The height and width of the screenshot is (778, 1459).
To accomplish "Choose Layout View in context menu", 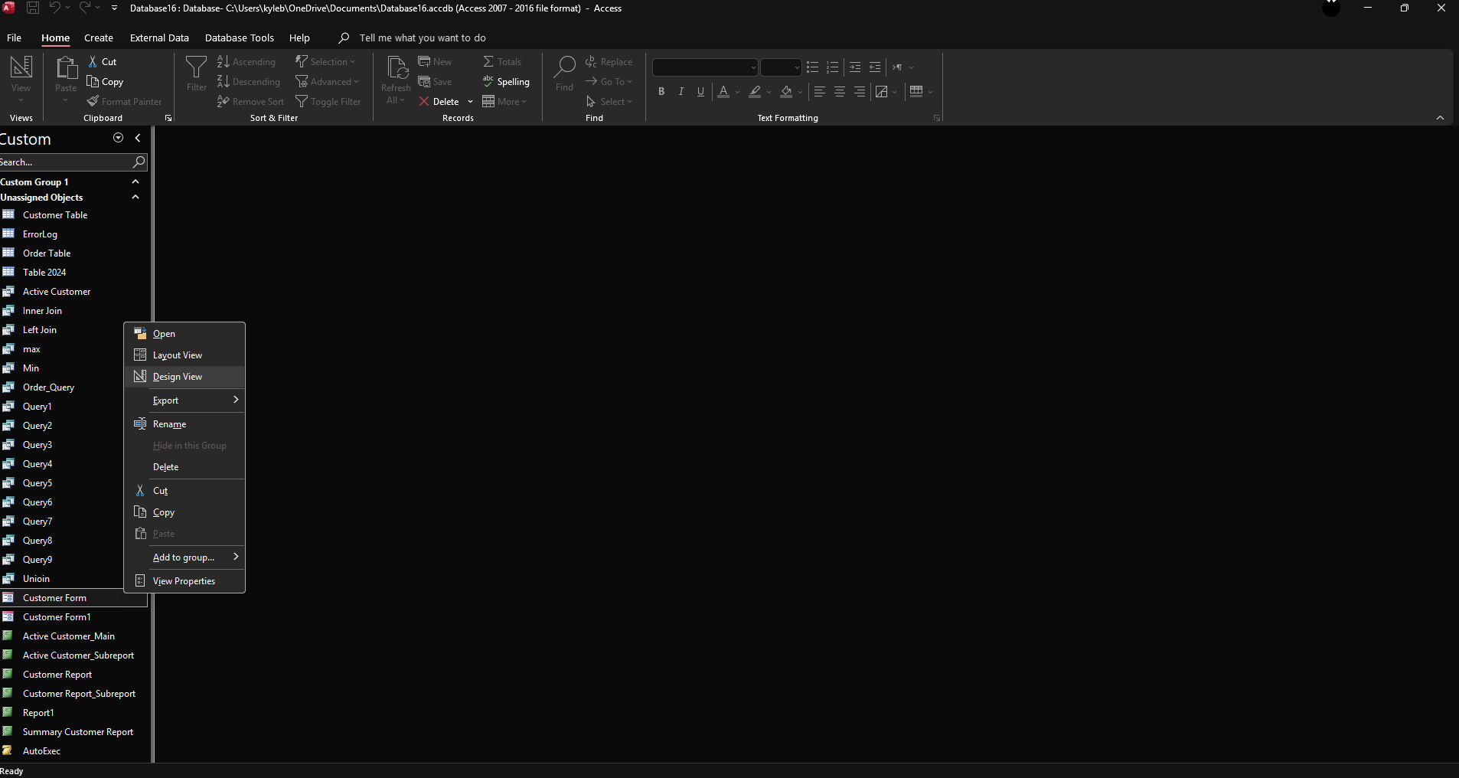I will [x=184, y=355].
